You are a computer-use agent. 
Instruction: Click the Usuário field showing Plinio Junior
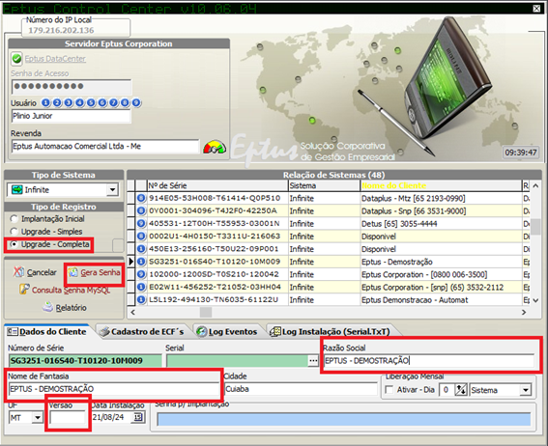71,116
